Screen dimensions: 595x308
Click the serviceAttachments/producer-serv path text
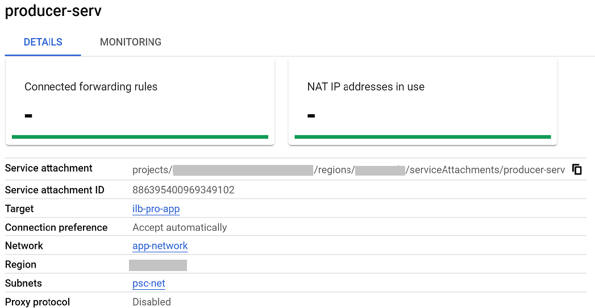coord(486,170)
